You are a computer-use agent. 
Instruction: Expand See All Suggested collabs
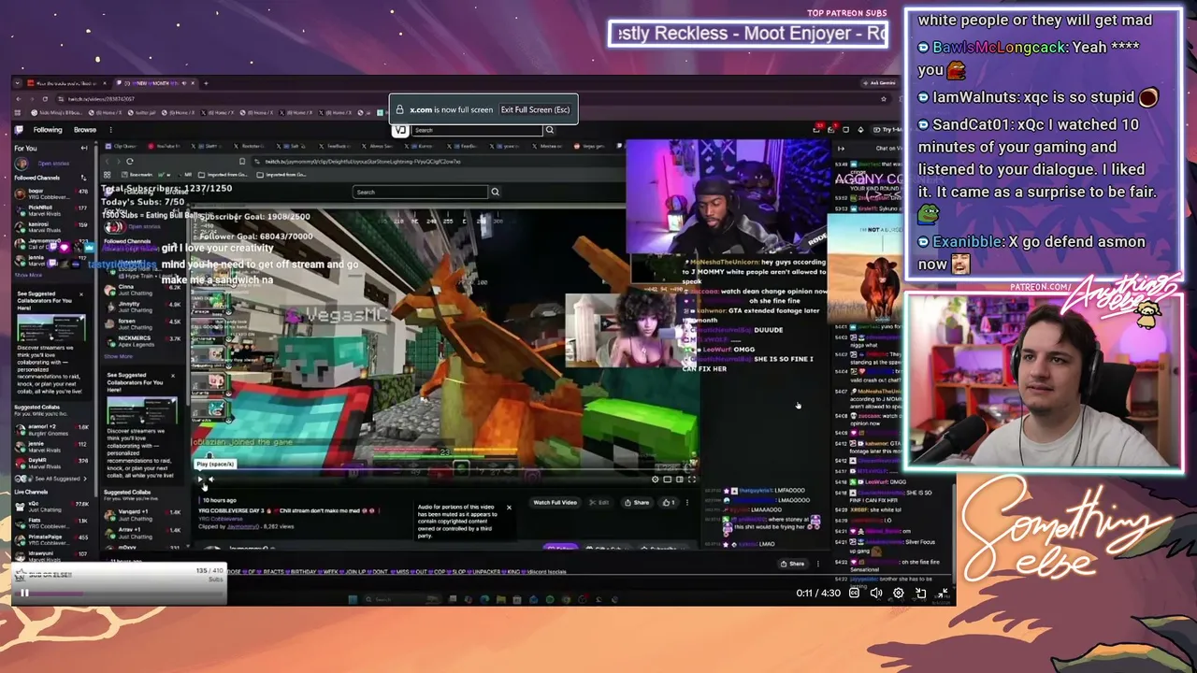pos(52,479)
